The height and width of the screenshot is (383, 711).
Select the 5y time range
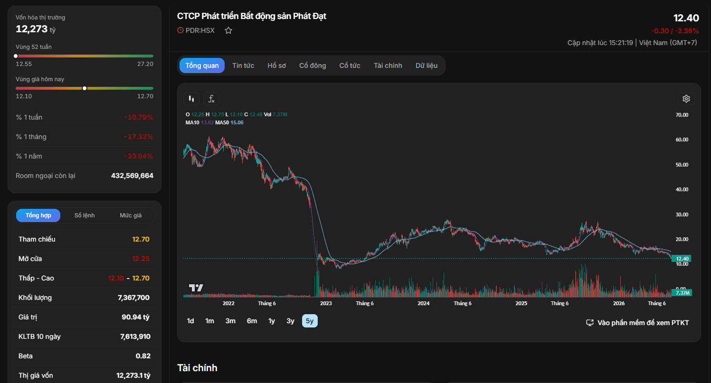point(310,321)
